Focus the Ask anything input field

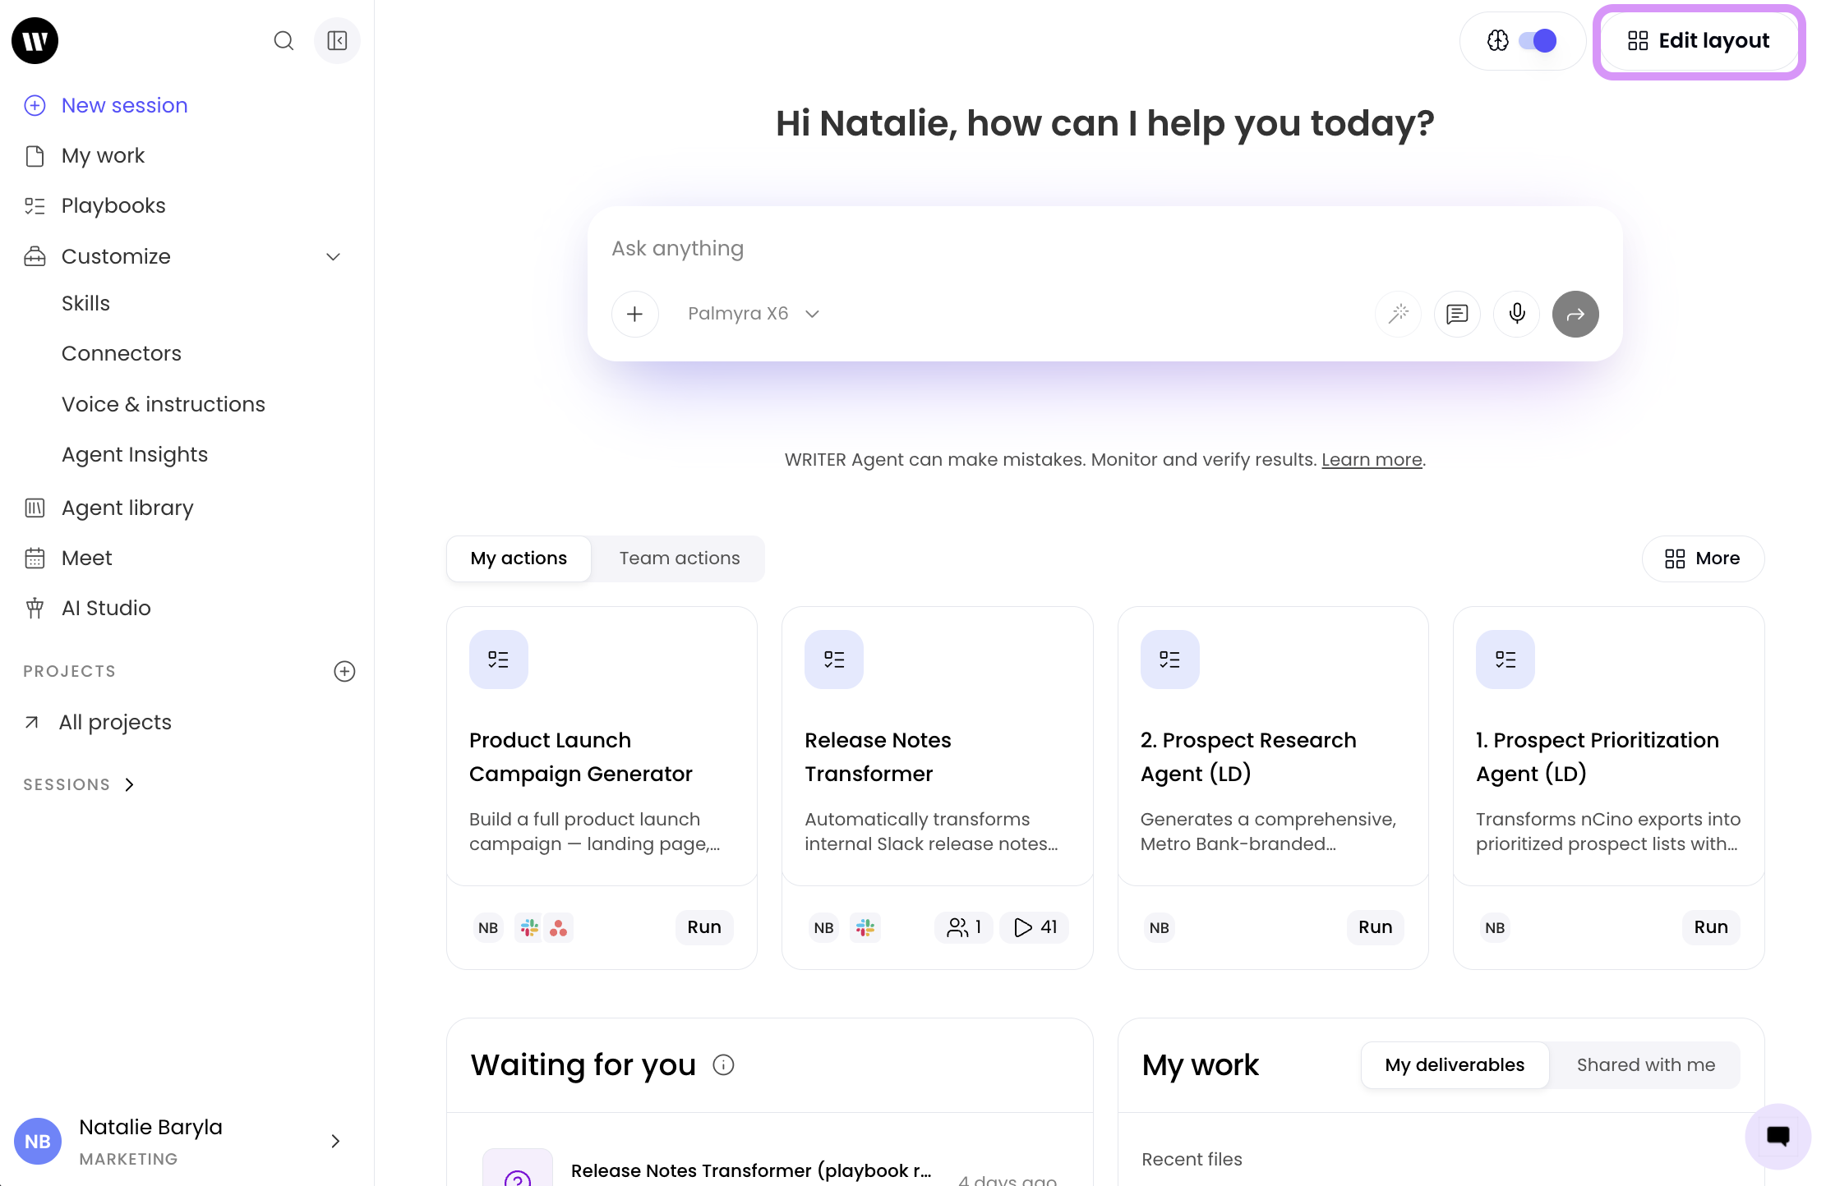[1104, 249]
